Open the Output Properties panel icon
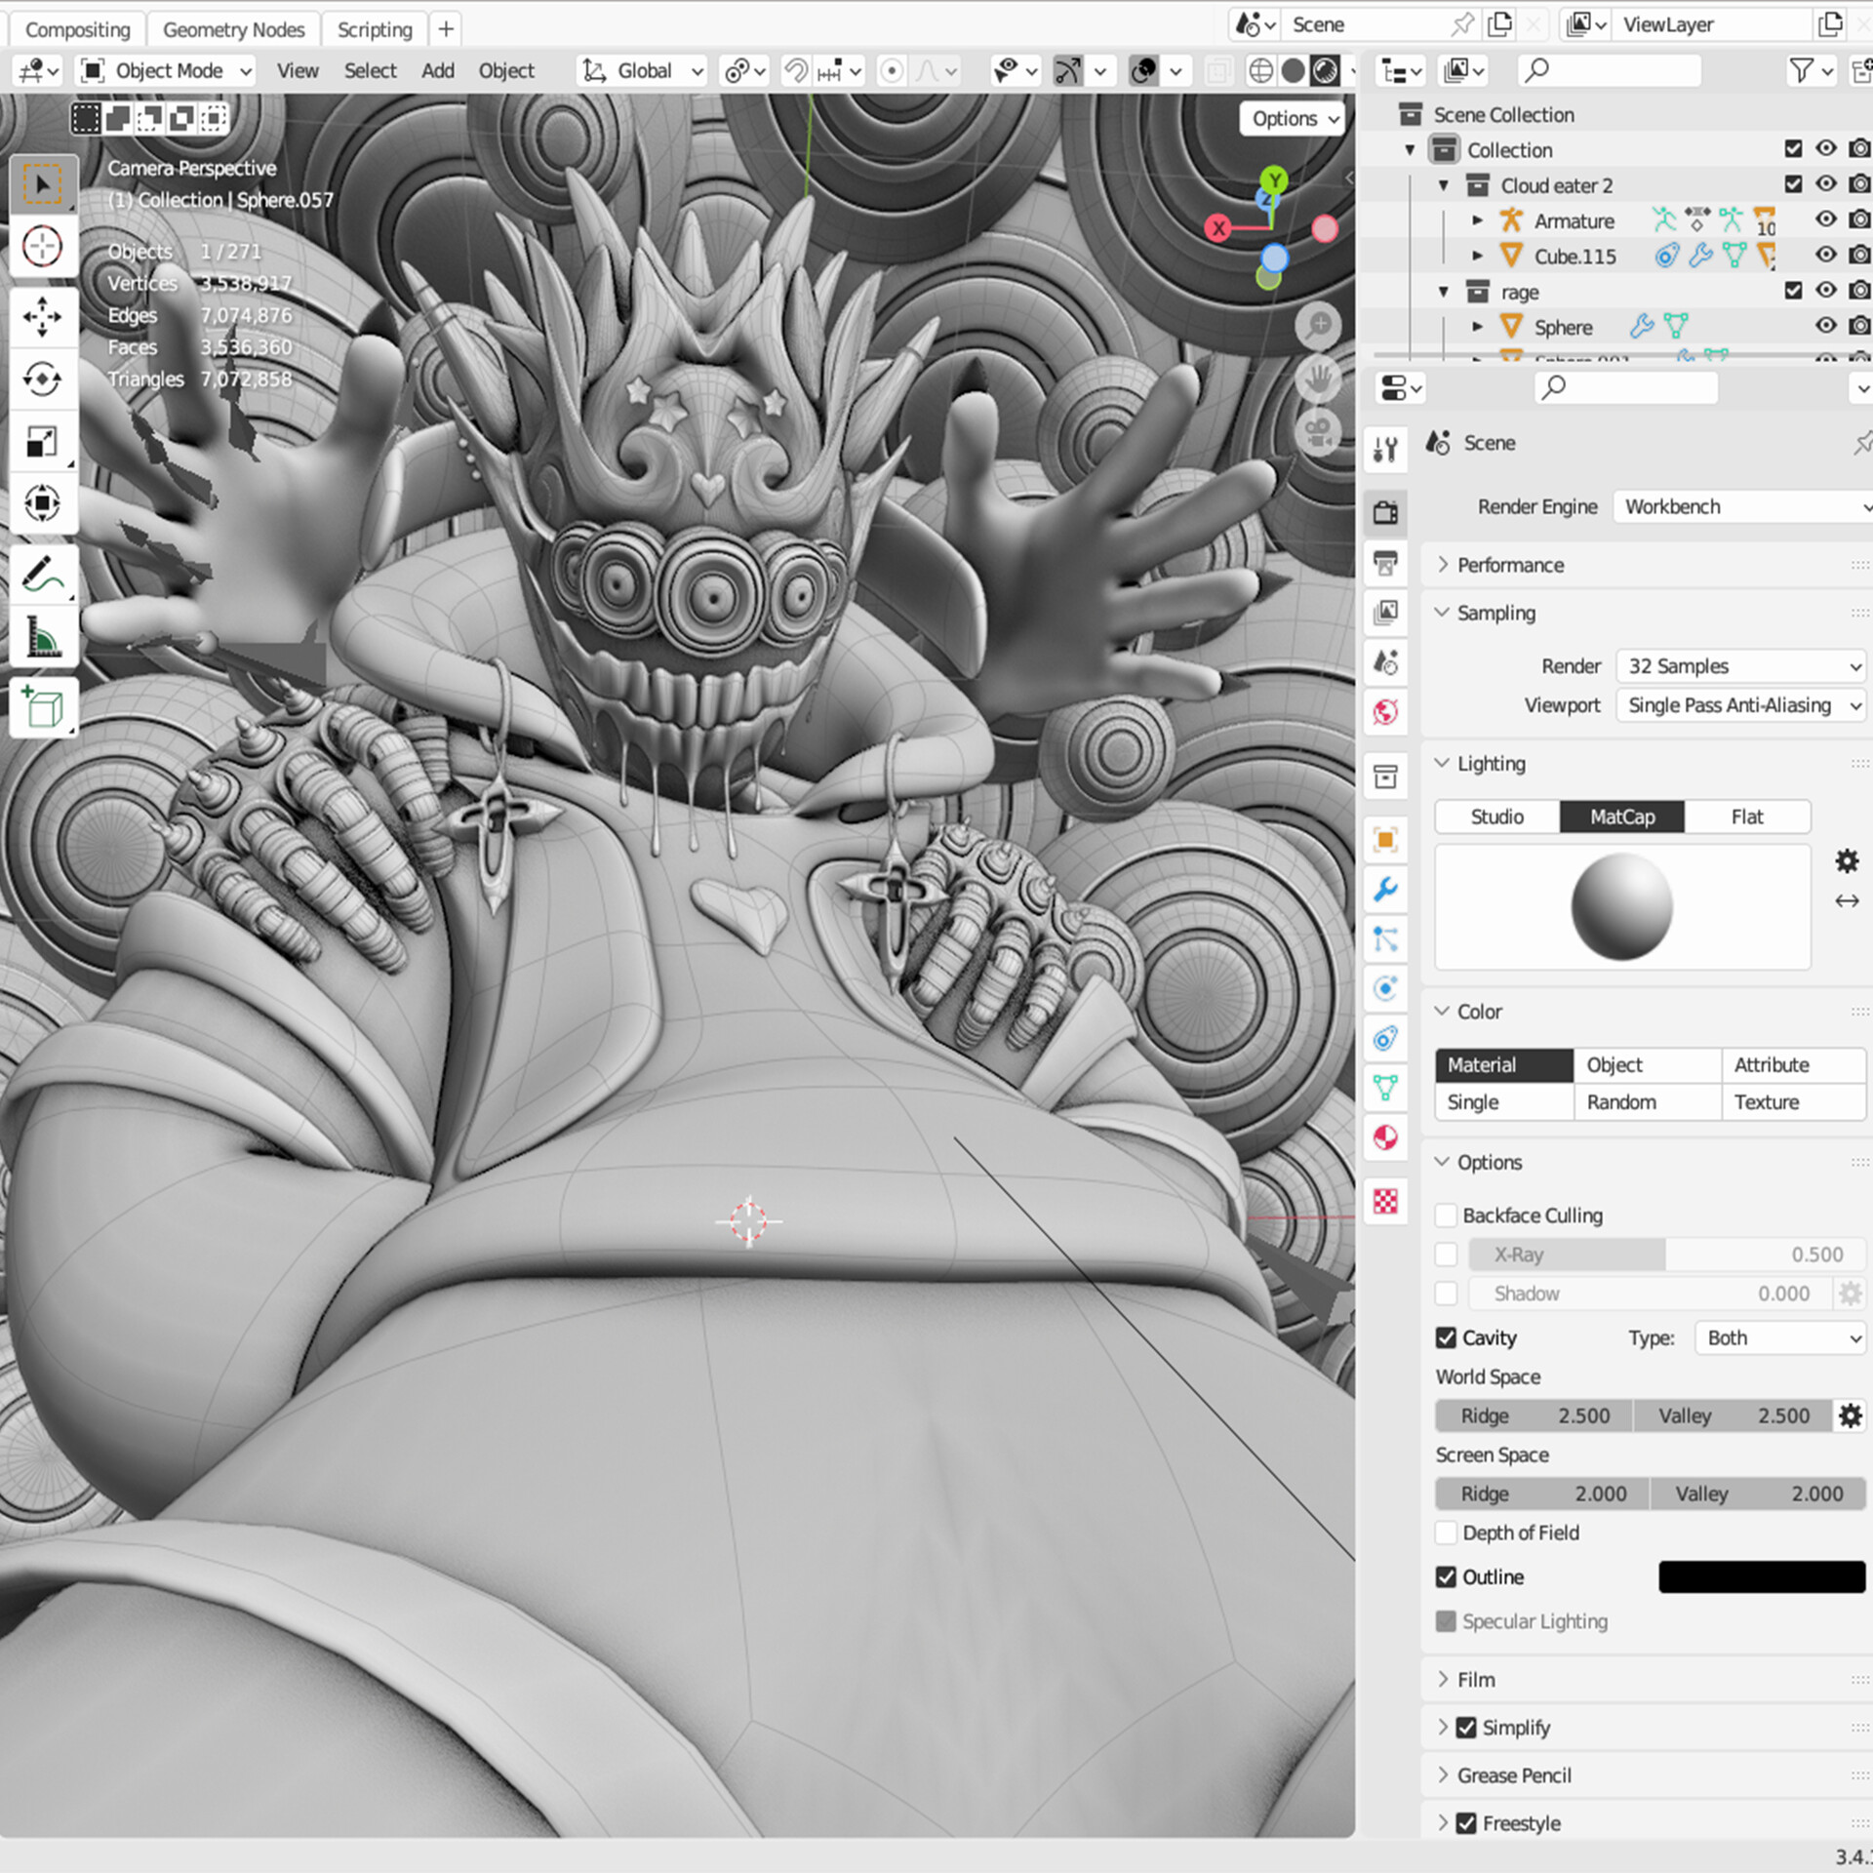1873x1873 pixels. (x=1386, y=563)
